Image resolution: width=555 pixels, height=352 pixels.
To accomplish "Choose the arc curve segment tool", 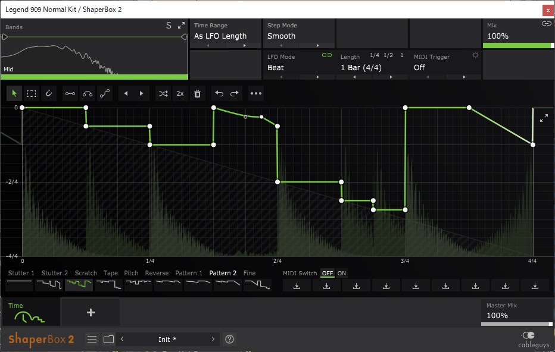I will pos(88,94).
